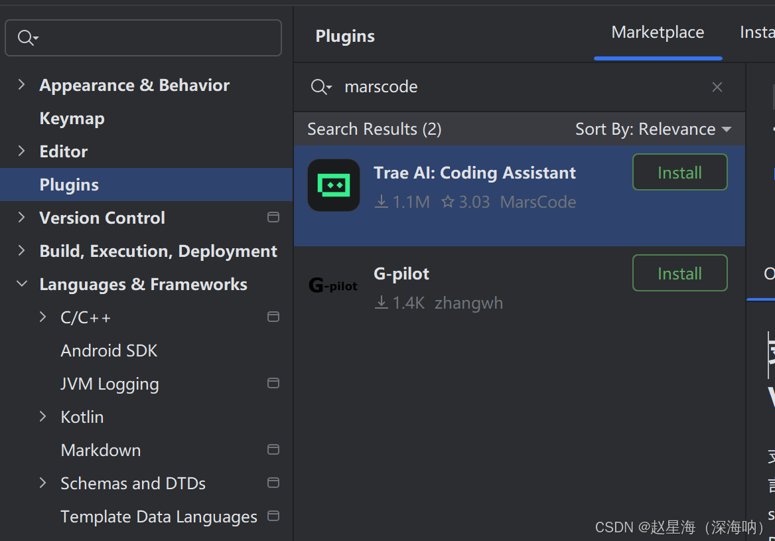Click the marker icon next to Markdown
Viewport: 775px width, 541px height.
coord(273,449)
